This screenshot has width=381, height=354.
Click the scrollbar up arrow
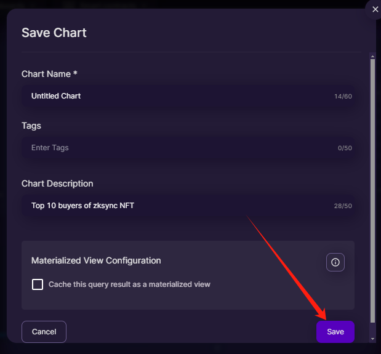[372, 57]
